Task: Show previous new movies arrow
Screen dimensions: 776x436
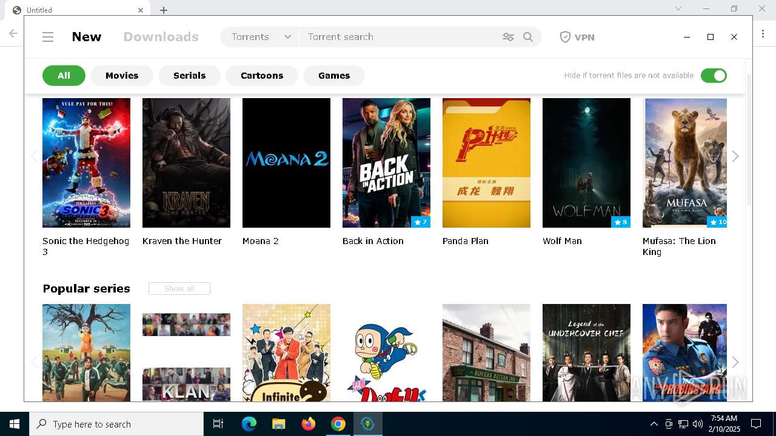Action: click(34, 156)
